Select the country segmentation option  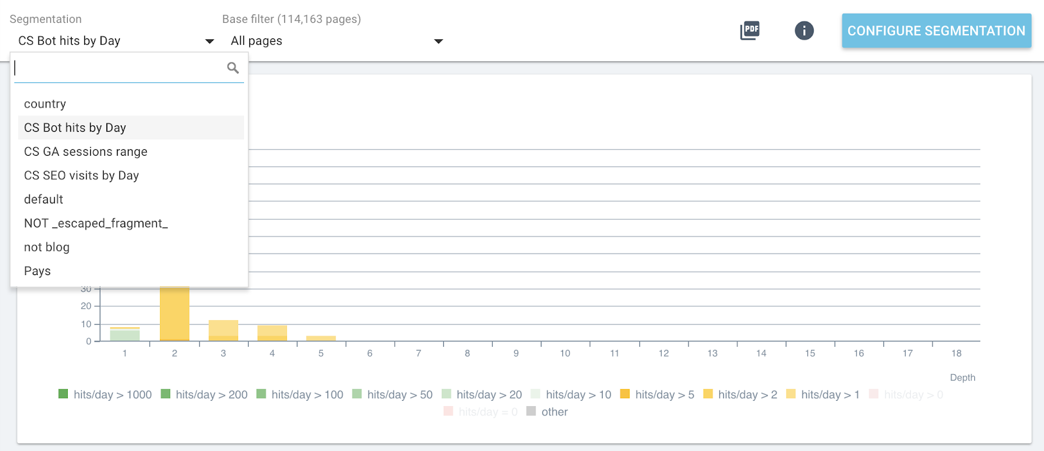click(x=45, y=104)
